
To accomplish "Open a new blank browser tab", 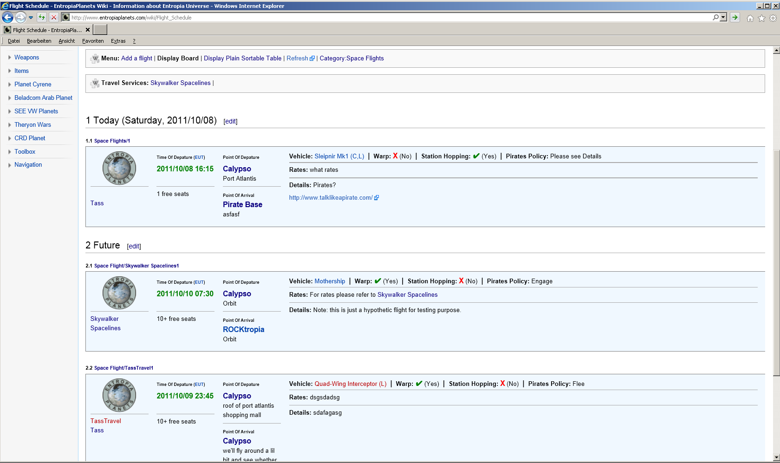I will (100, 30).
